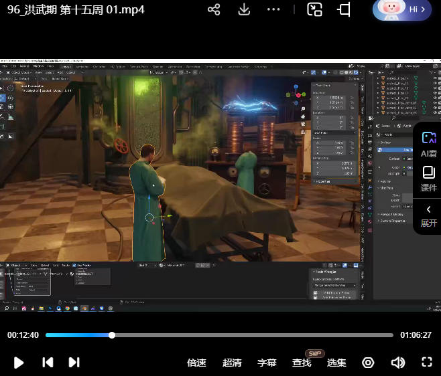The width and height of the screenshot is (441, 376).
Task: Click the share icon in top bar
Action: [x=214, y=9]
